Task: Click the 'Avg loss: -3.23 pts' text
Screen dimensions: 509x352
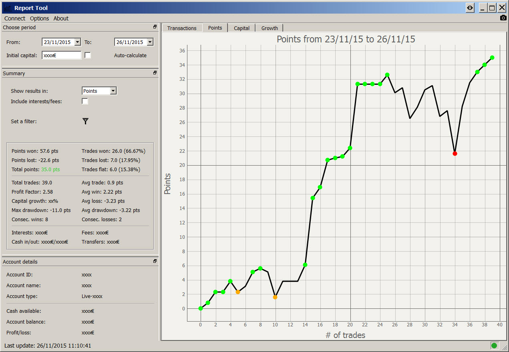Action: [x=103, y=201]
